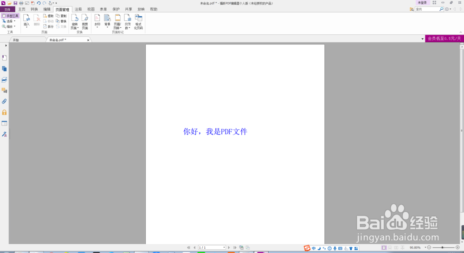Image resolution: width=464 pixels, height=253 pixels.
Task: Click the Open folder icon in quick access toolbar
Action: (x=9, y=3)
